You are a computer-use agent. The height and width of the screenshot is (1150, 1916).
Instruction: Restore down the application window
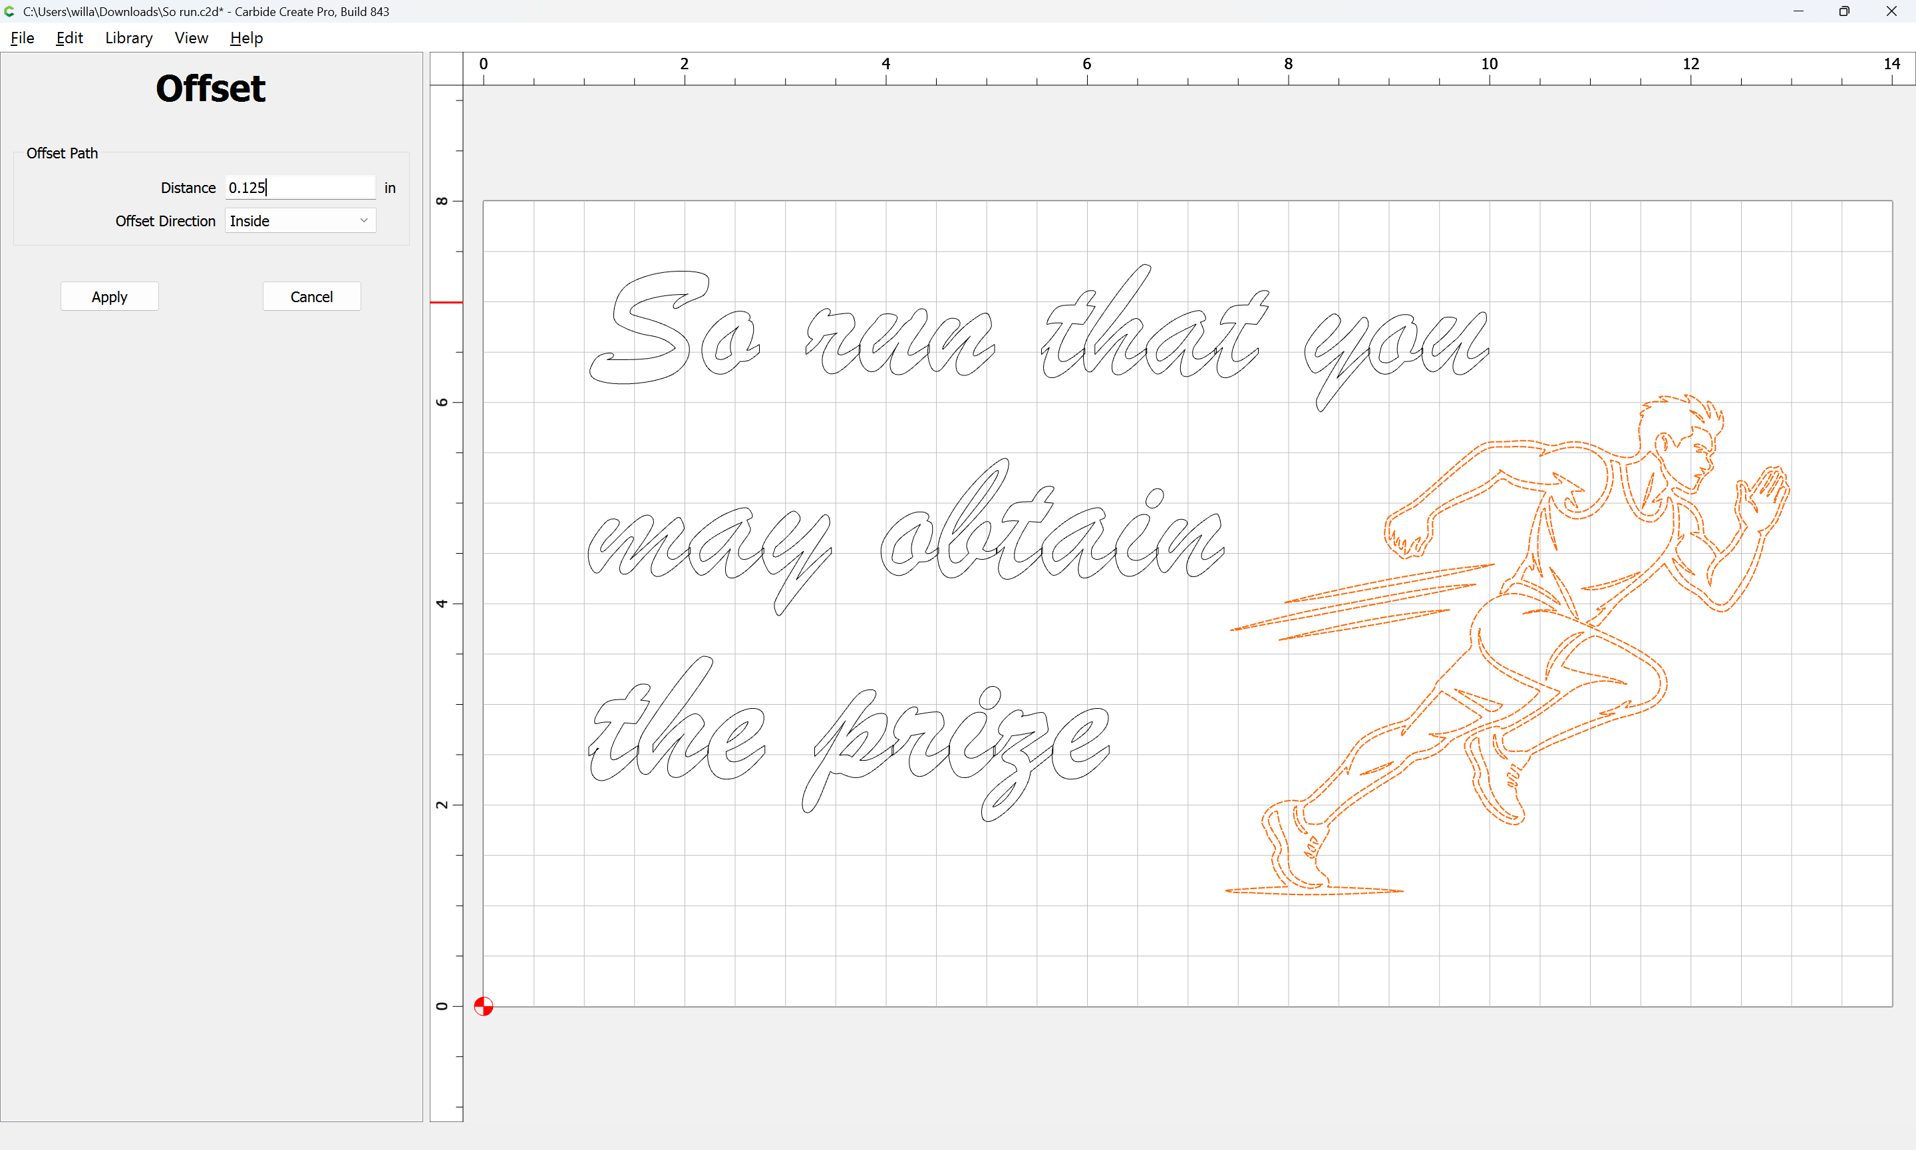(1844, 11)
